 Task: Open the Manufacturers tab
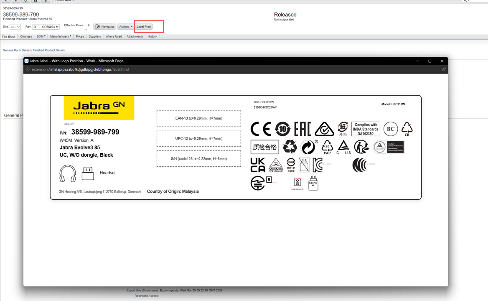click(x=61, y=36)
